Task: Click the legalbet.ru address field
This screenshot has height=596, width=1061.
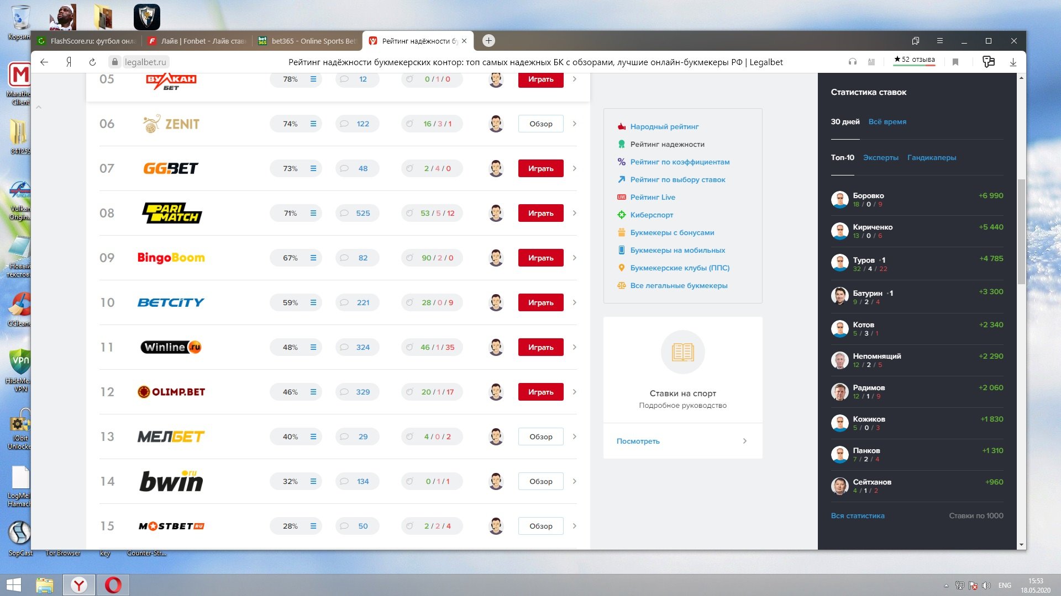Action: click(x=145, y=62)
